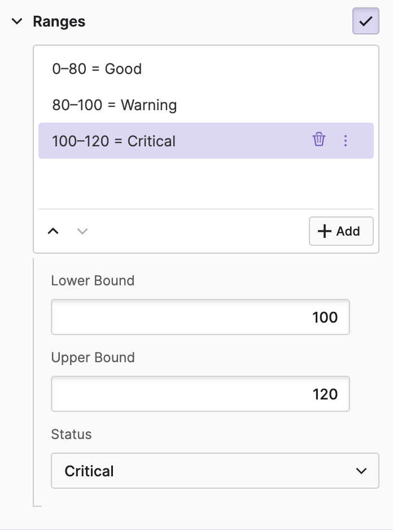Click the Status label text
The width and height of the screenshot is (393, 530).
(x=71, y=435)
